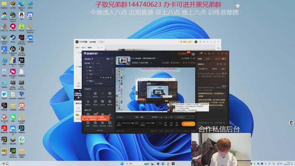Click 设置 in the 文本1 toolbar
Screen dimensions: 295x166
(136, 117)
